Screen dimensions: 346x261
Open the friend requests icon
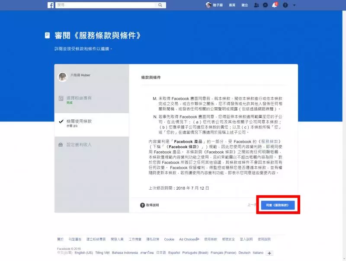(256, 5)
